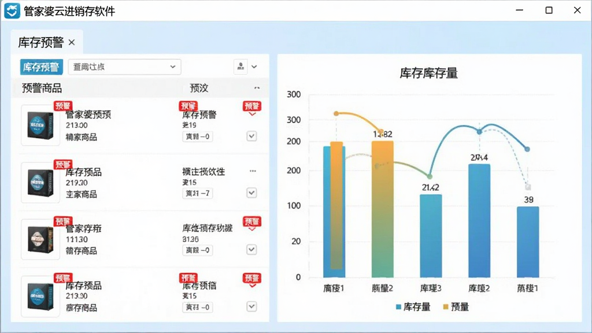Screen dimensions: 592x333
Task: Open the product thumbnail in the last row
Action: click(x=40, y=297)
